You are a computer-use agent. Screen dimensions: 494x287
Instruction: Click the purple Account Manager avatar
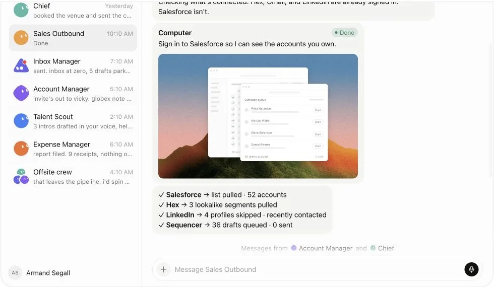pos(21,93)
